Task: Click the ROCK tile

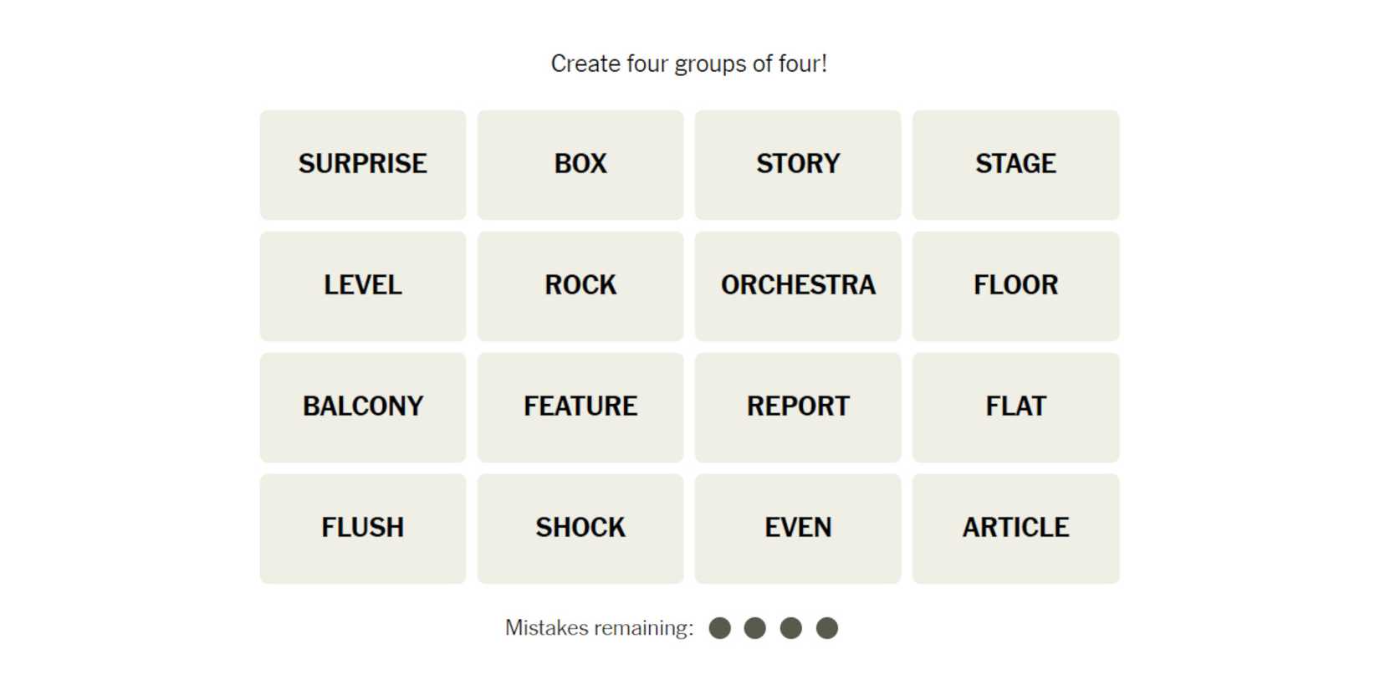Action: 580,286
